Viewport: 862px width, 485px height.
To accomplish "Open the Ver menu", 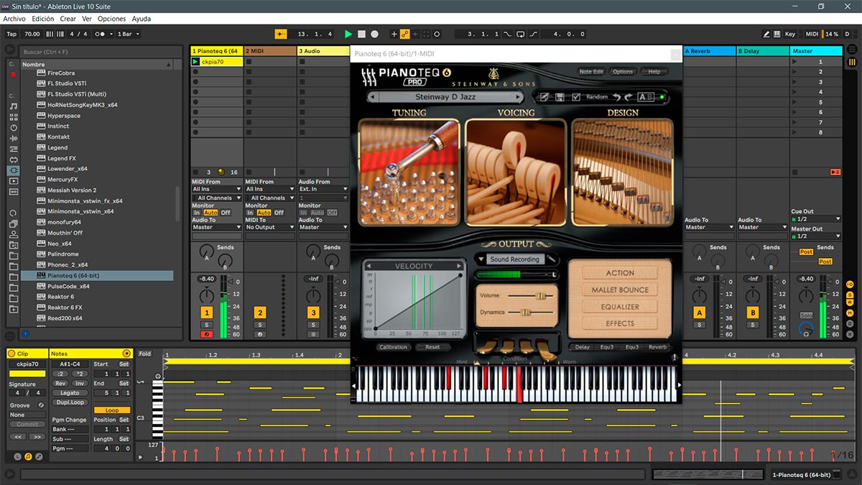I will tap(87, 19).
